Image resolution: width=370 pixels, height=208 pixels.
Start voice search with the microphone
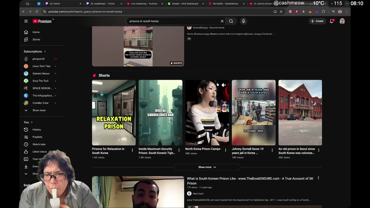[x=243, y=21]
